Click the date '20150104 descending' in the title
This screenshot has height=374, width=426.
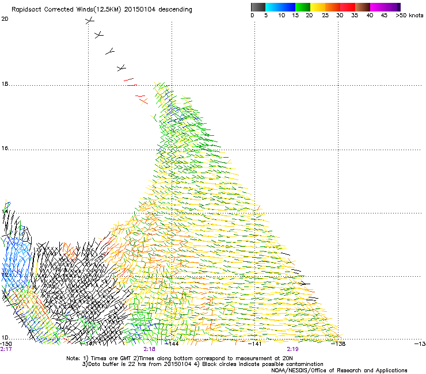click(158, 10)
